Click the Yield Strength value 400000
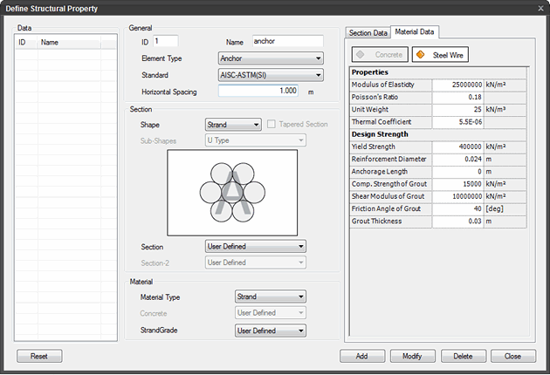 [457, 147]
